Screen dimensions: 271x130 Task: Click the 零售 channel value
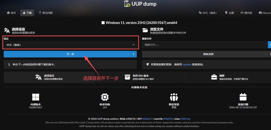tap(174, 107)
